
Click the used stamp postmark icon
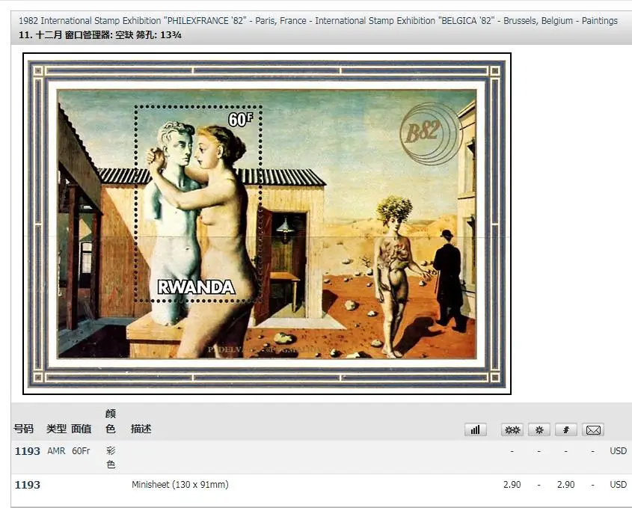566,429
